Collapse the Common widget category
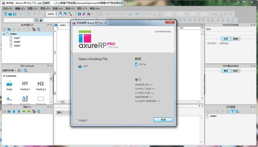The image size is (258, 147). (4, 76)
